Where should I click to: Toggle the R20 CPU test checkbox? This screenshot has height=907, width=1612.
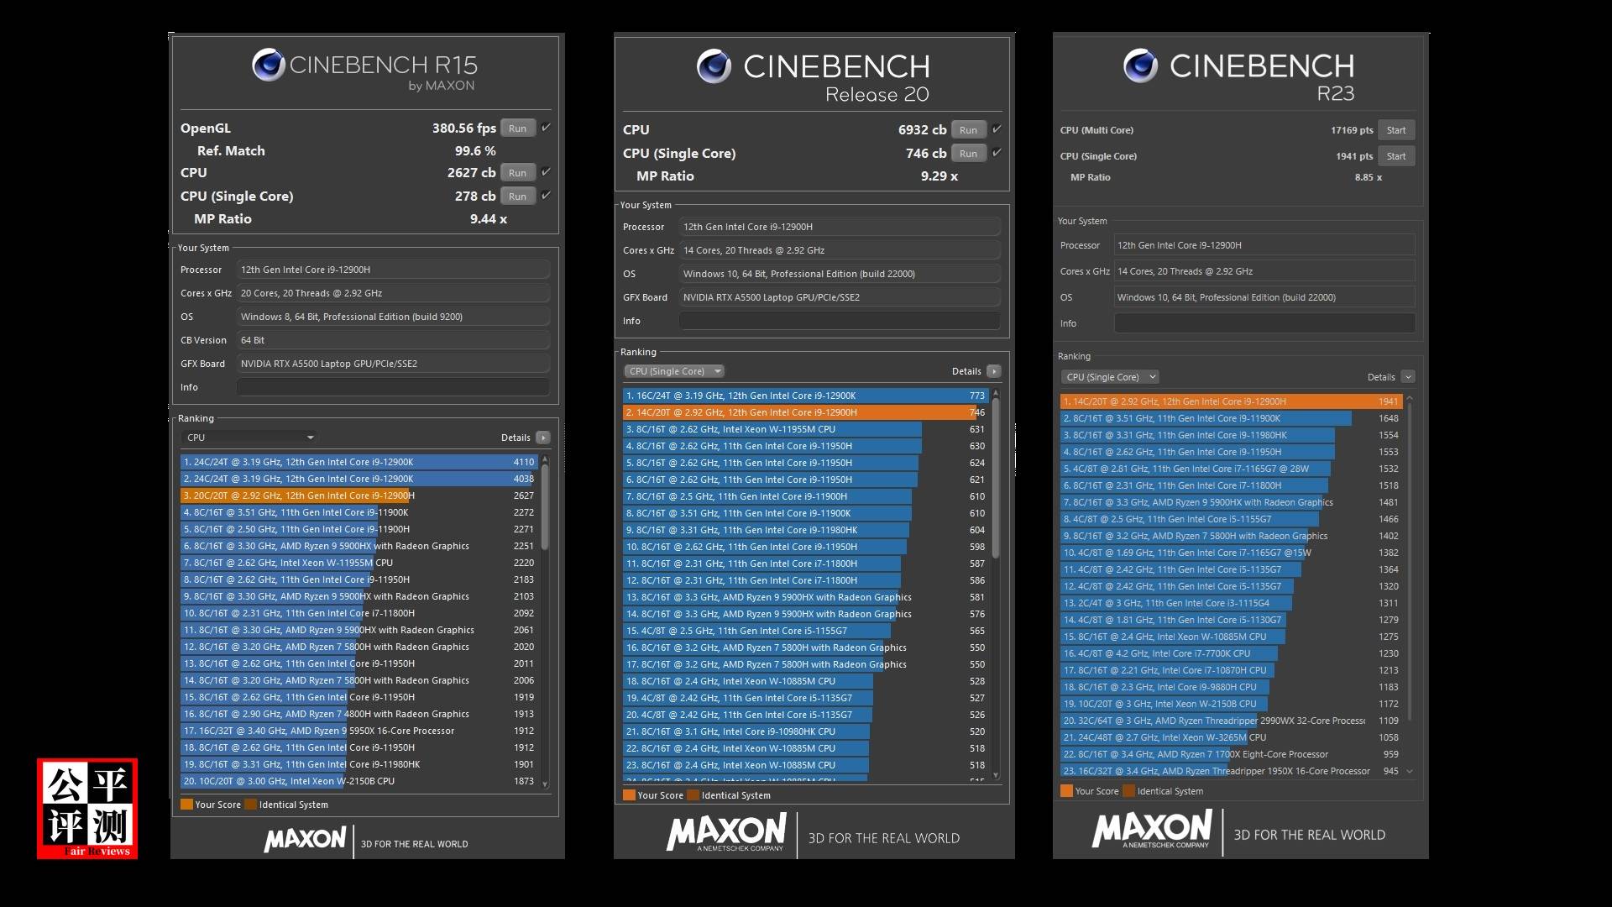(x=997, y=129)
